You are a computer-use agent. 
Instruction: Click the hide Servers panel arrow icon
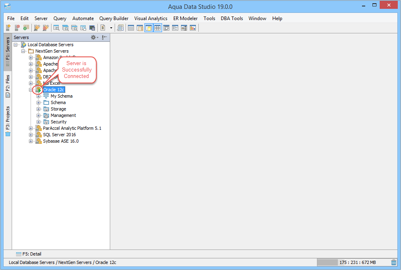point(104,37)
